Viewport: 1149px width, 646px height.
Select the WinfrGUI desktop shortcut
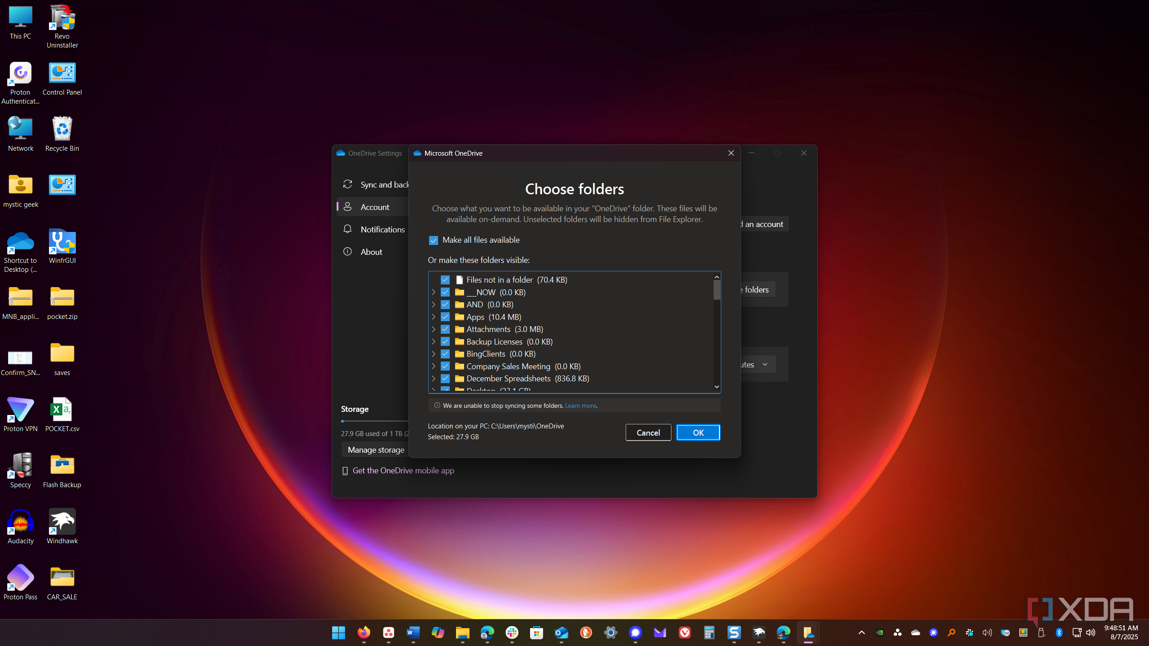[x=62, y=247]
